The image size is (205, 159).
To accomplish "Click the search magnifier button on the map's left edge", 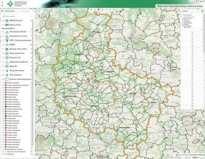I will (37, 15).
